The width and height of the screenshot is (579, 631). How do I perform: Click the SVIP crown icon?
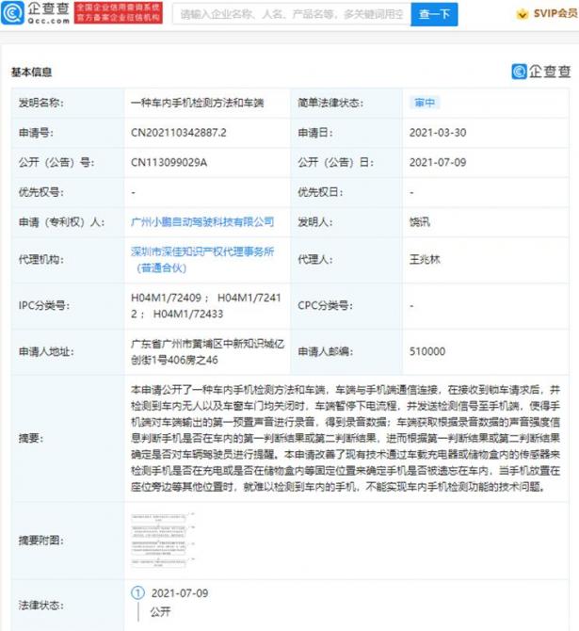tap(523, 14)
